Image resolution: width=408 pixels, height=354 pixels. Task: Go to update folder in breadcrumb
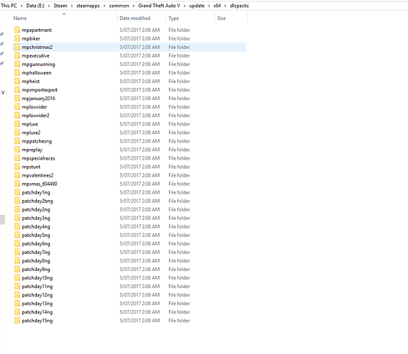pos(197,6)
